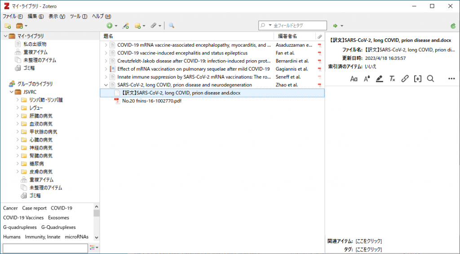Open the ツール (T) menu
The image size is (460, 254).
click(x=78, y=17)
